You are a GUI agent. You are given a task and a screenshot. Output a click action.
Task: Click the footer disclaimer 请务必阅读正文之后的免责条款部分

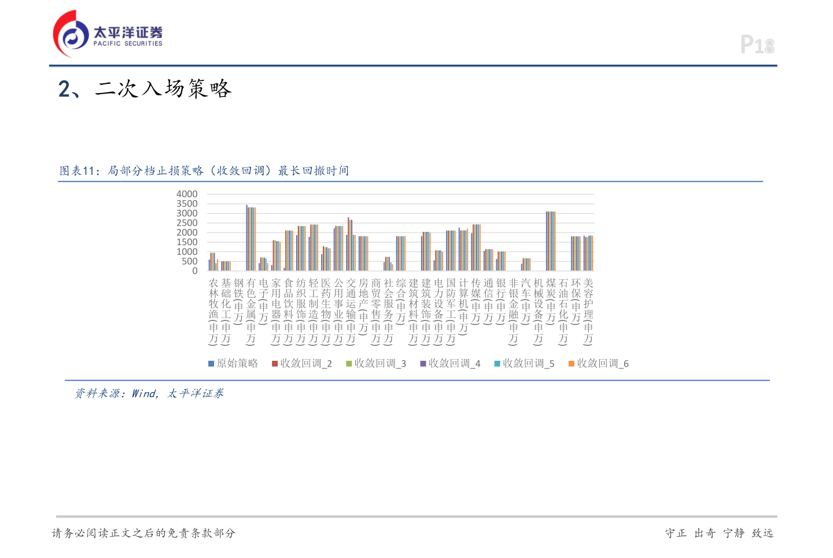pyautogui.click(x=144, y=533)
